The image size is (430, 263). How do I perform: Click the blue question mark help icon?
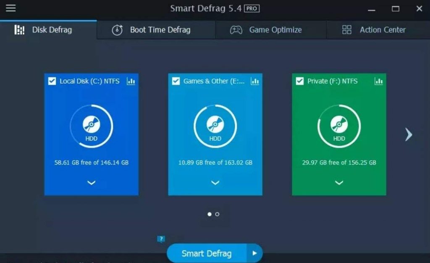[161, 239]
